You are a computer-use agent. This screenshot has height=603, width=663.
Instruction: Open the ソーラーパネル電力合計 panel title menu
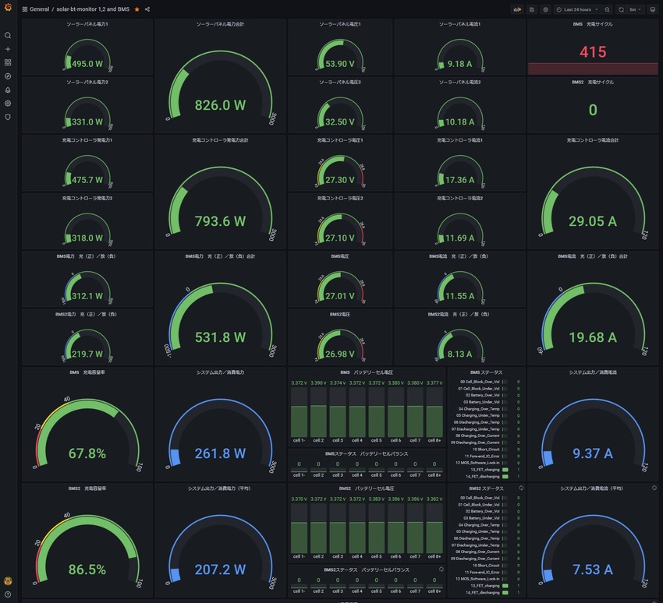(x=220, y=24)
